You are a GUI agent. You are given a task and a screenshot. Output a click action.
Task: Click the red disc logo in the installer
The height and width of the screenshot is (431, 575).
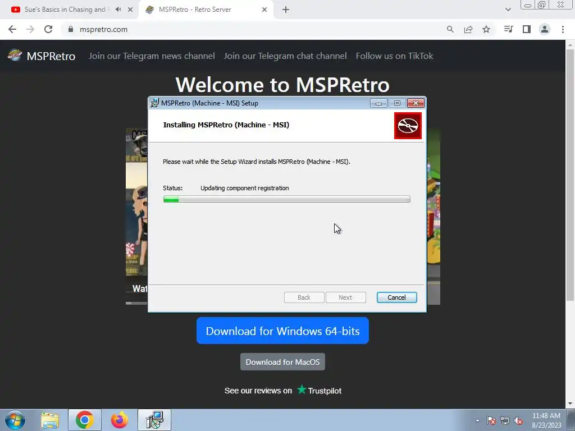pyautogui.click(x=408, y=126)
